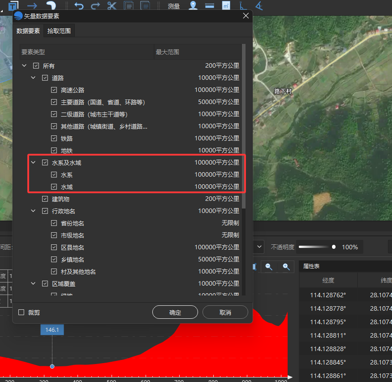Click the zoom out magnifier in profile panel
The height and width of the screenshot is (382, 392).
(269, 267)
